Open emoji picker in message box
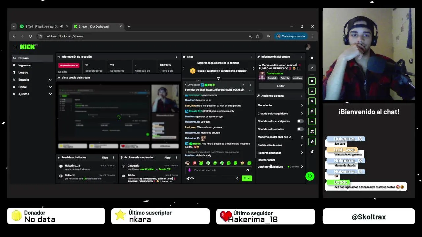 pos(248,170)
